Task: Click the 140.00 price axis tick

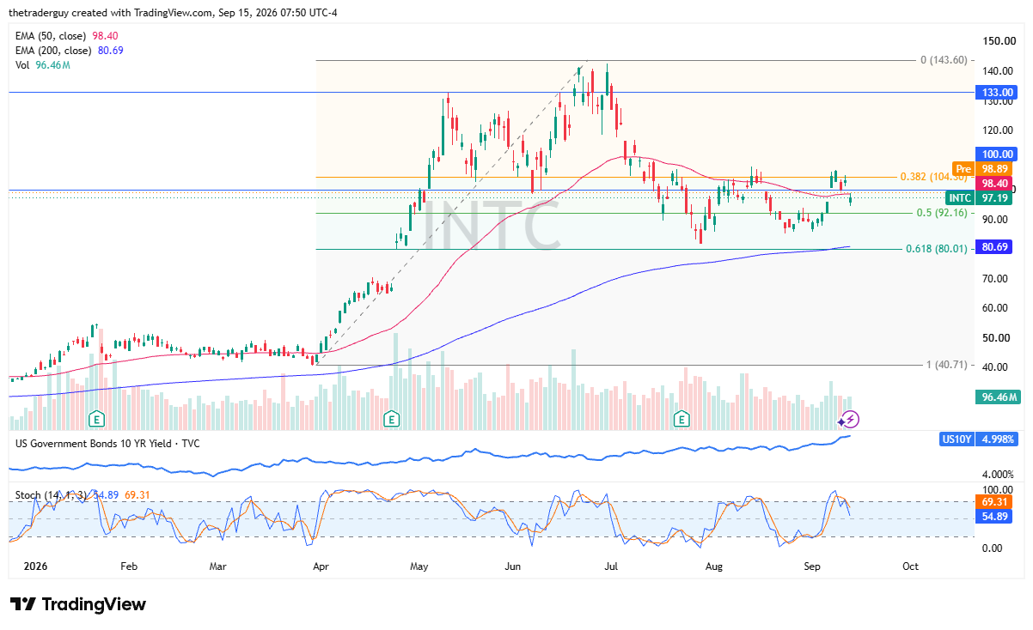Action: click(999, 71)
